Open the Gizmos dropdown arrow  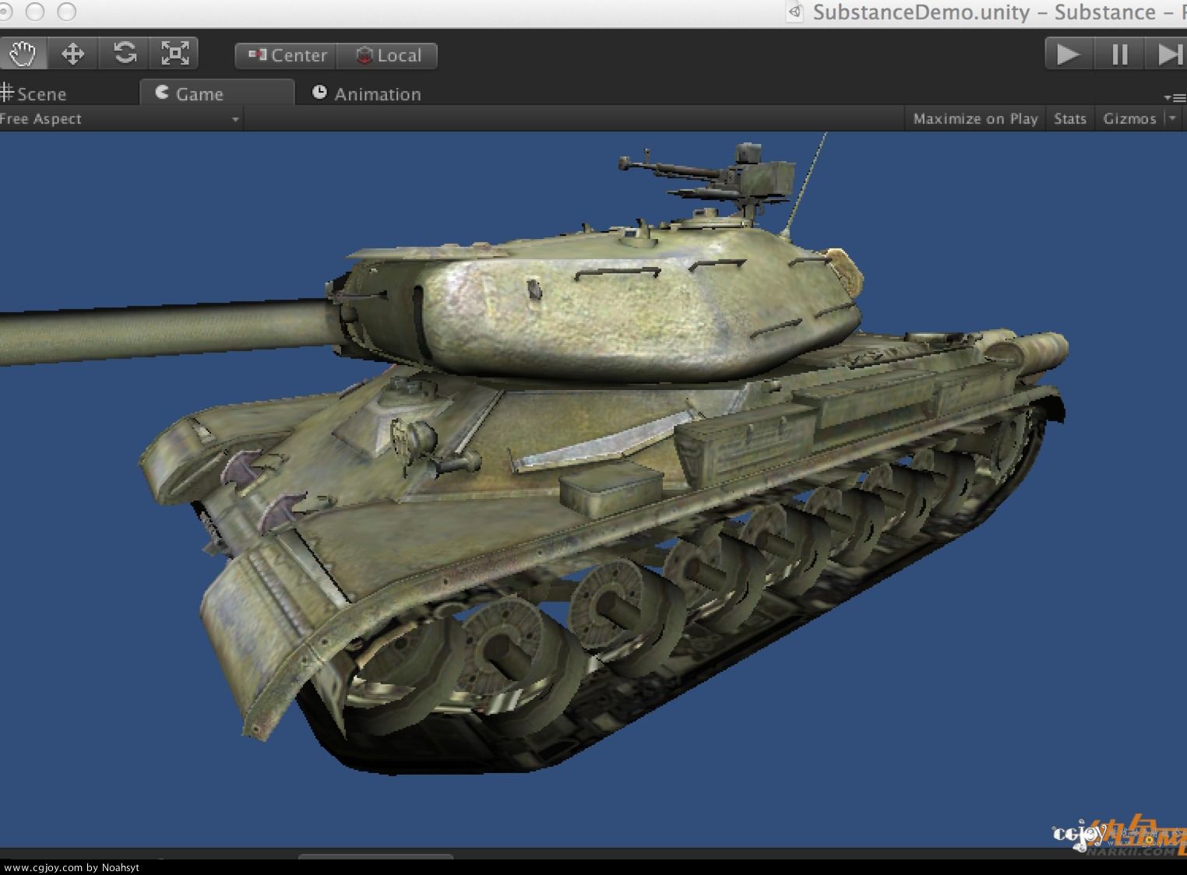[x=1172, y=118]
